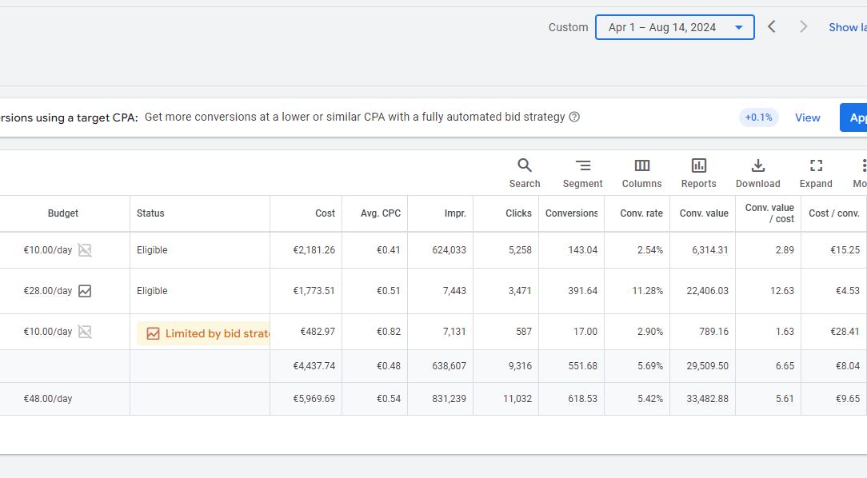Sort by the Conversions column header

(571, 213)
